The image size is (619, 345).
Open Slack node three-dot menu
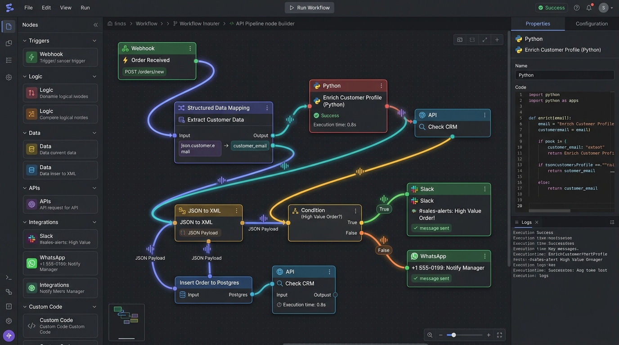[484, 189]
